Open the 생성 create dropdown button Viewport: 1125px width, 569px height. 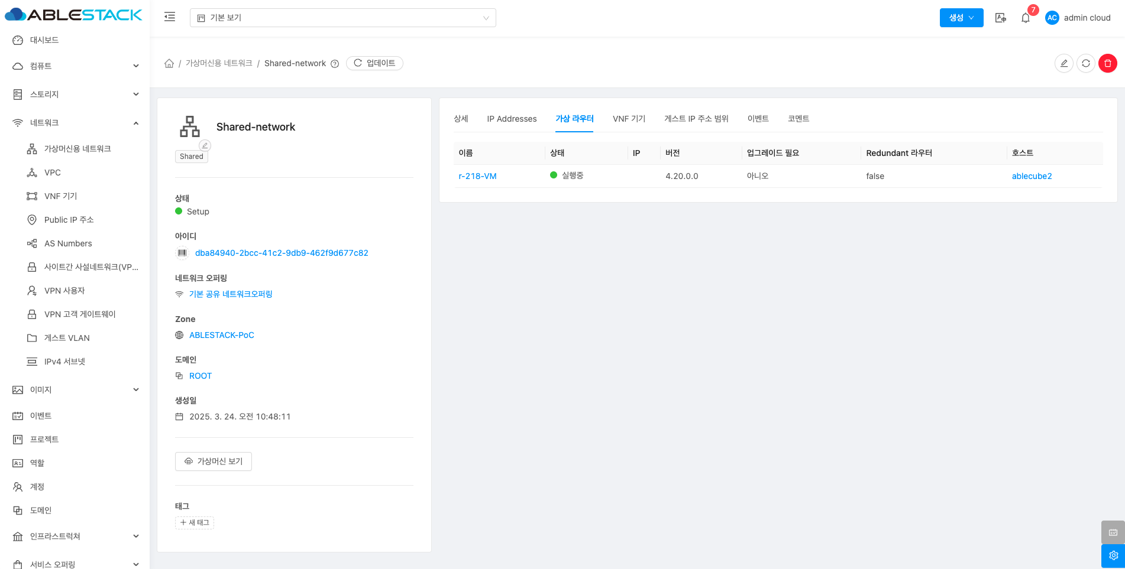[961, 18]
